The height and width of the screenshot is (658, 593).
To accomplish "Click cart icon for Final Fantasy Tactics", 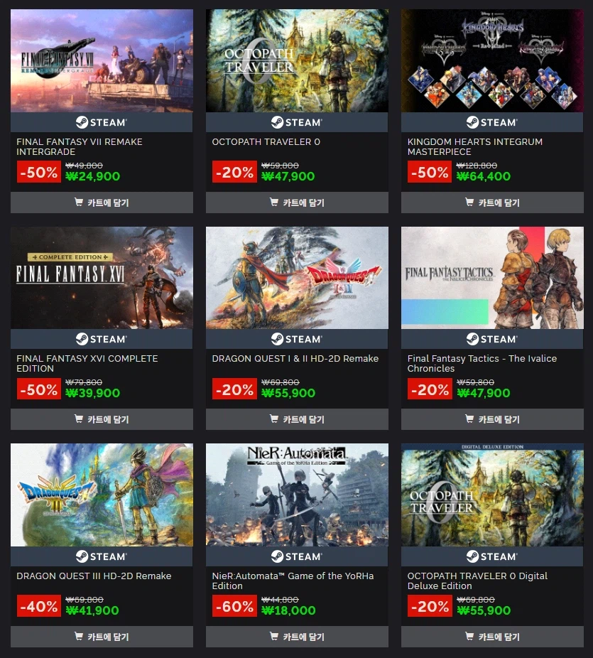I will [469, 419].
